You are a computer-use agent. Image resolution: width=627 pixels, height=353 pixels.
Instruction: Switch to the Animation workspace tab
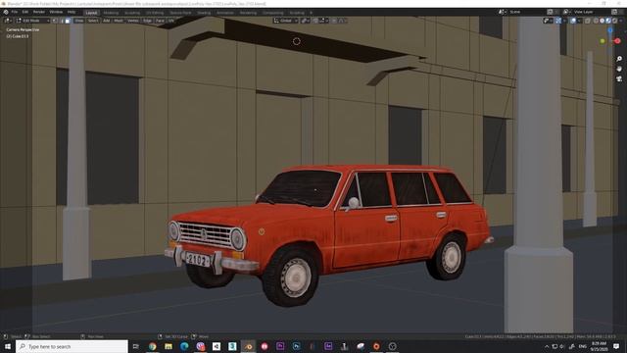(225, 13)
